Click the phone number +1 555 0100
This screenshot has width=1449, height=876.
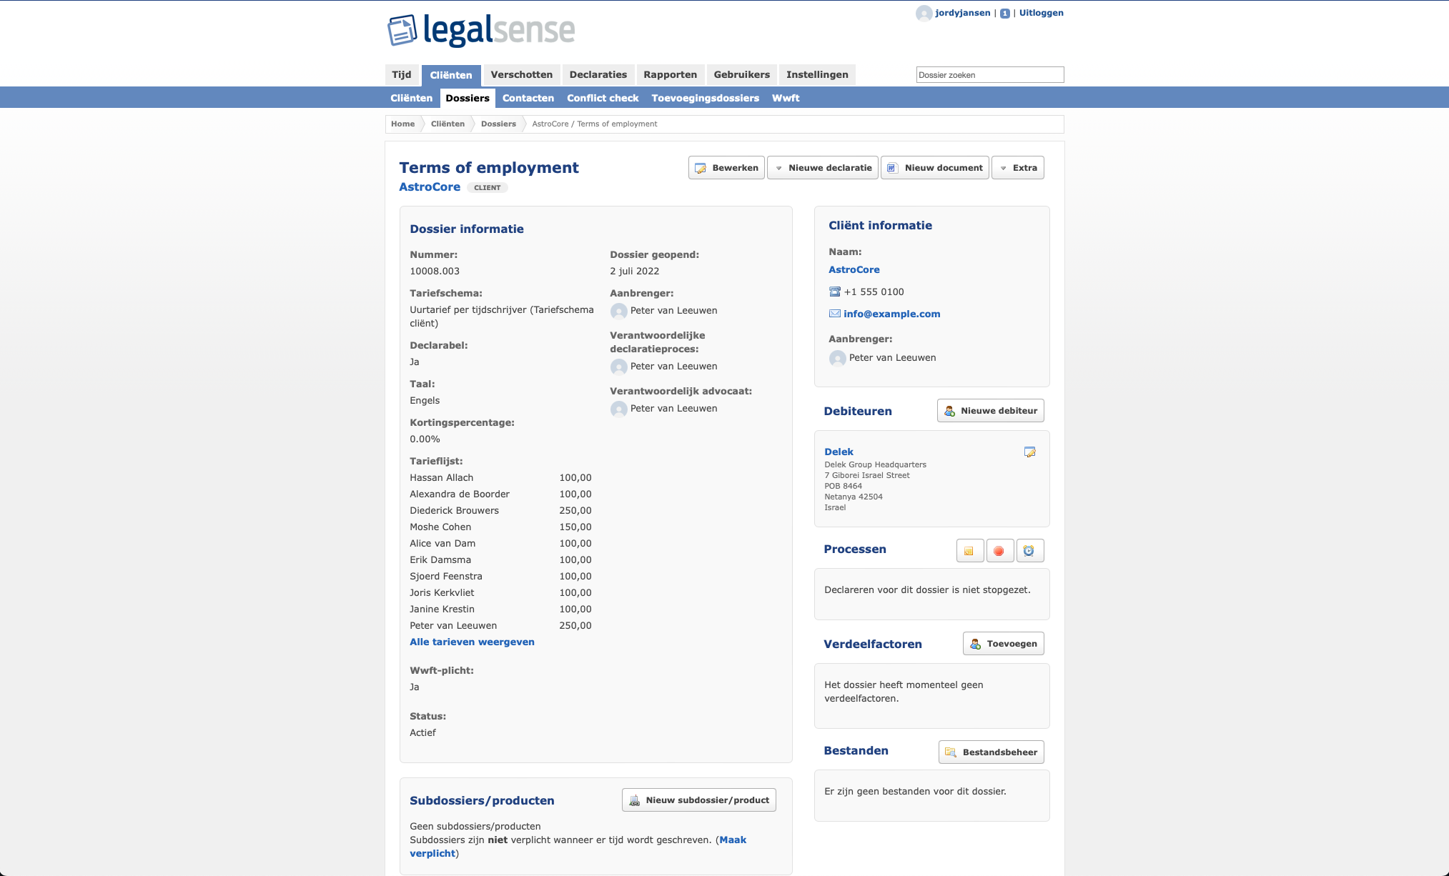click(x=874, y=292)
